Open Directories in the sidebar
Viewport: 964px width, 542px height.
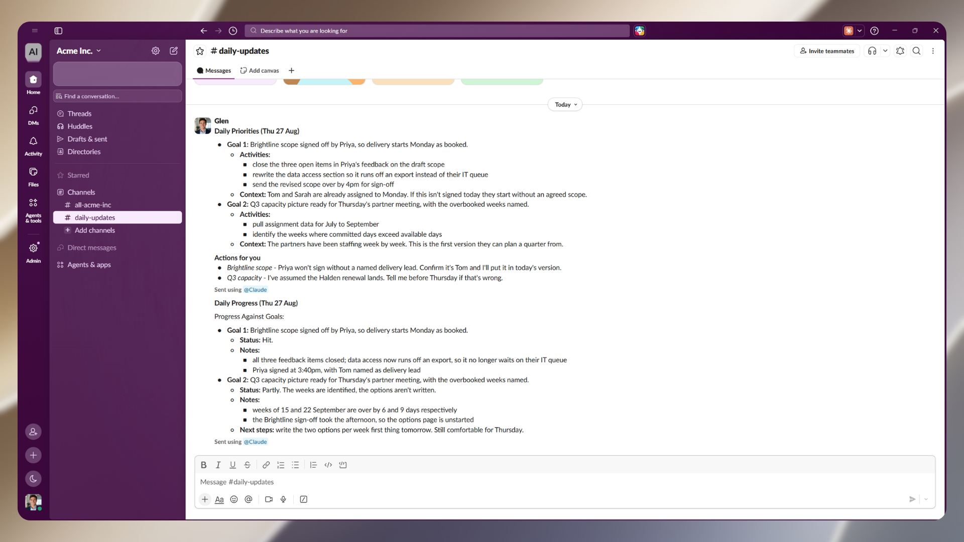pos(117,152)
